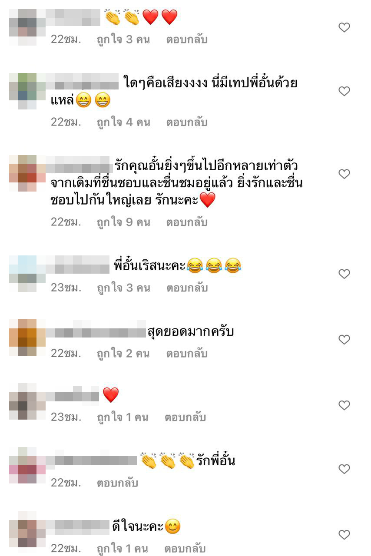Tap heart beside ดีใจนะคะ comment
The image size is (371, 556).
[x=344, y=535]
